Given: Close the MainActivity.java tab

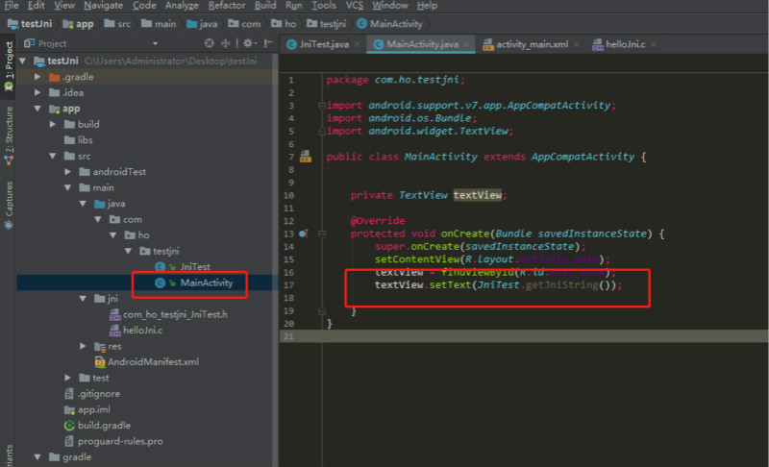Looking at the screenshot, I should (x=466, y=44).
